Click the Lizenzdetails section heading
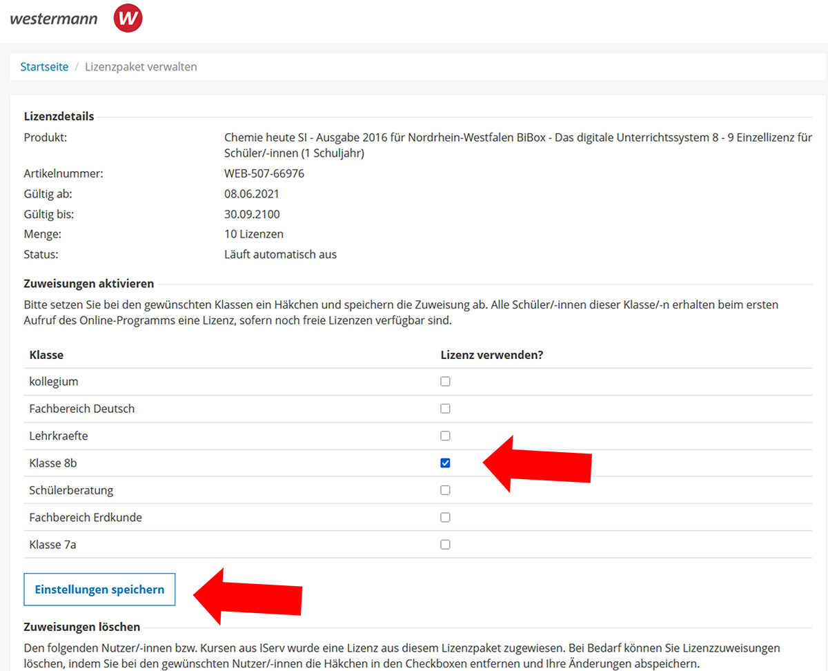Image resolution: width=828 pixels, height=671 pixels. point(59,116)
